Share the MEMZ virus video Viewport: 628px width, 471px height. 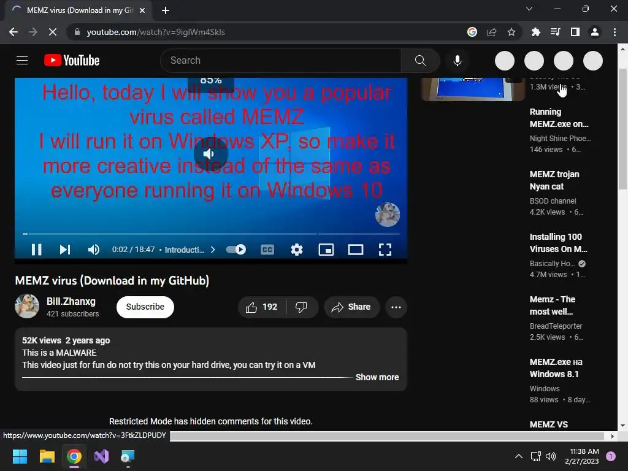[351, 307]
